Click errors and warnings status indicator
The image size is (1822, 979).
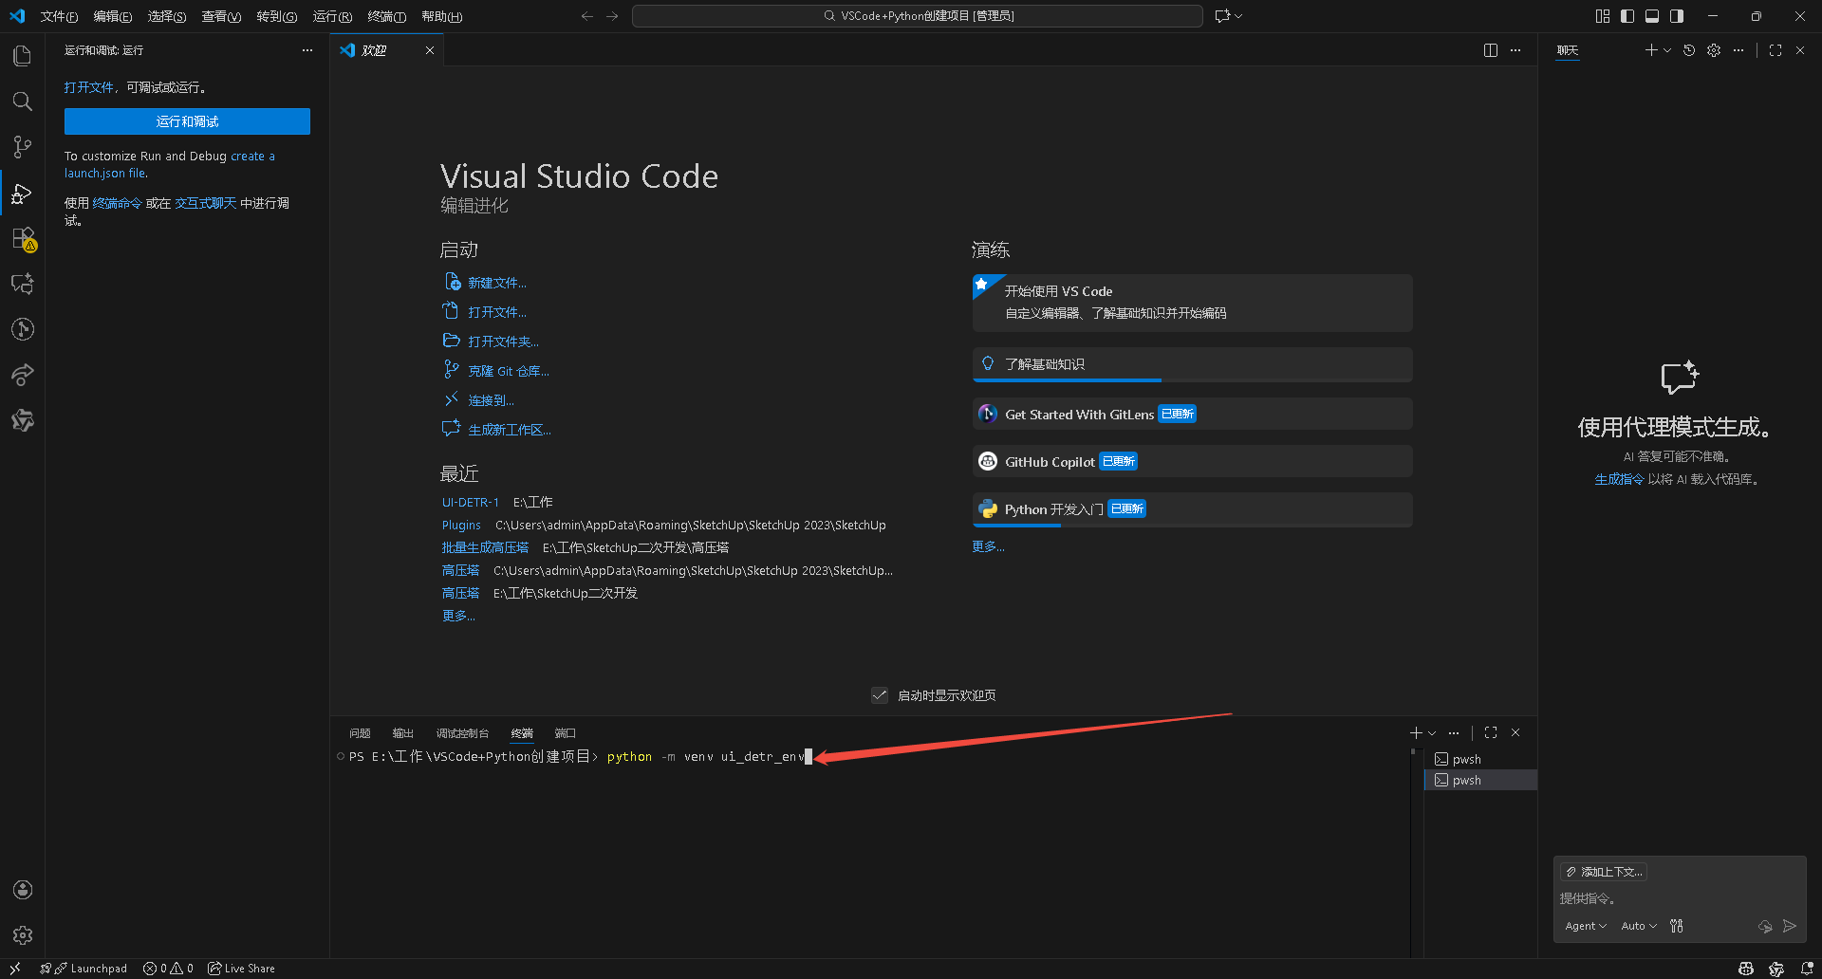click(x=168, y=969)
